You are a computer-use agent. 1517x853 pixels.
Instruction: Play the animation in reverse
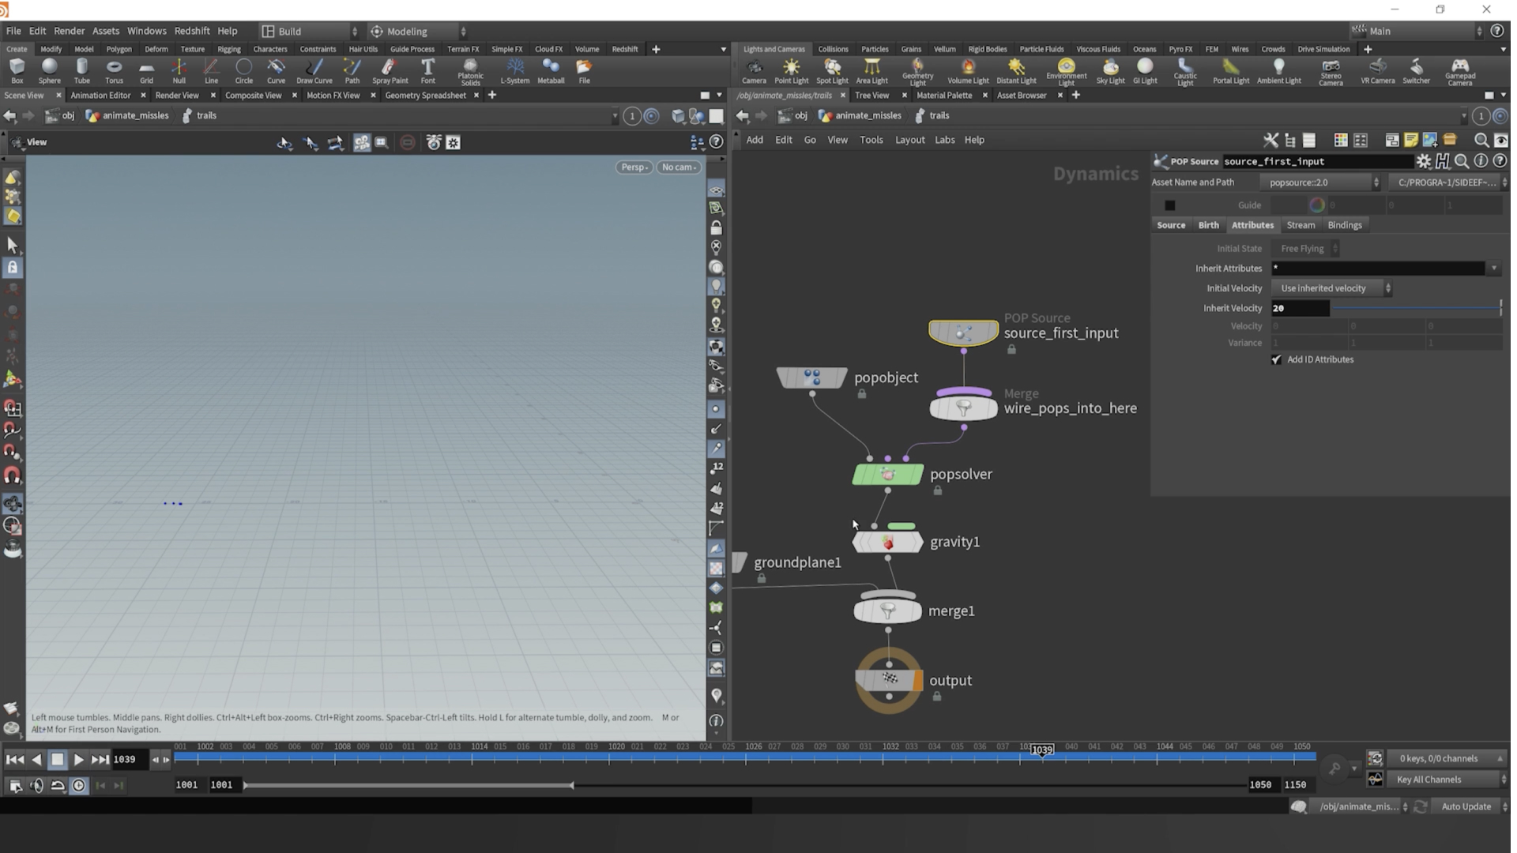pyautogui.click(x=36, y=760)
